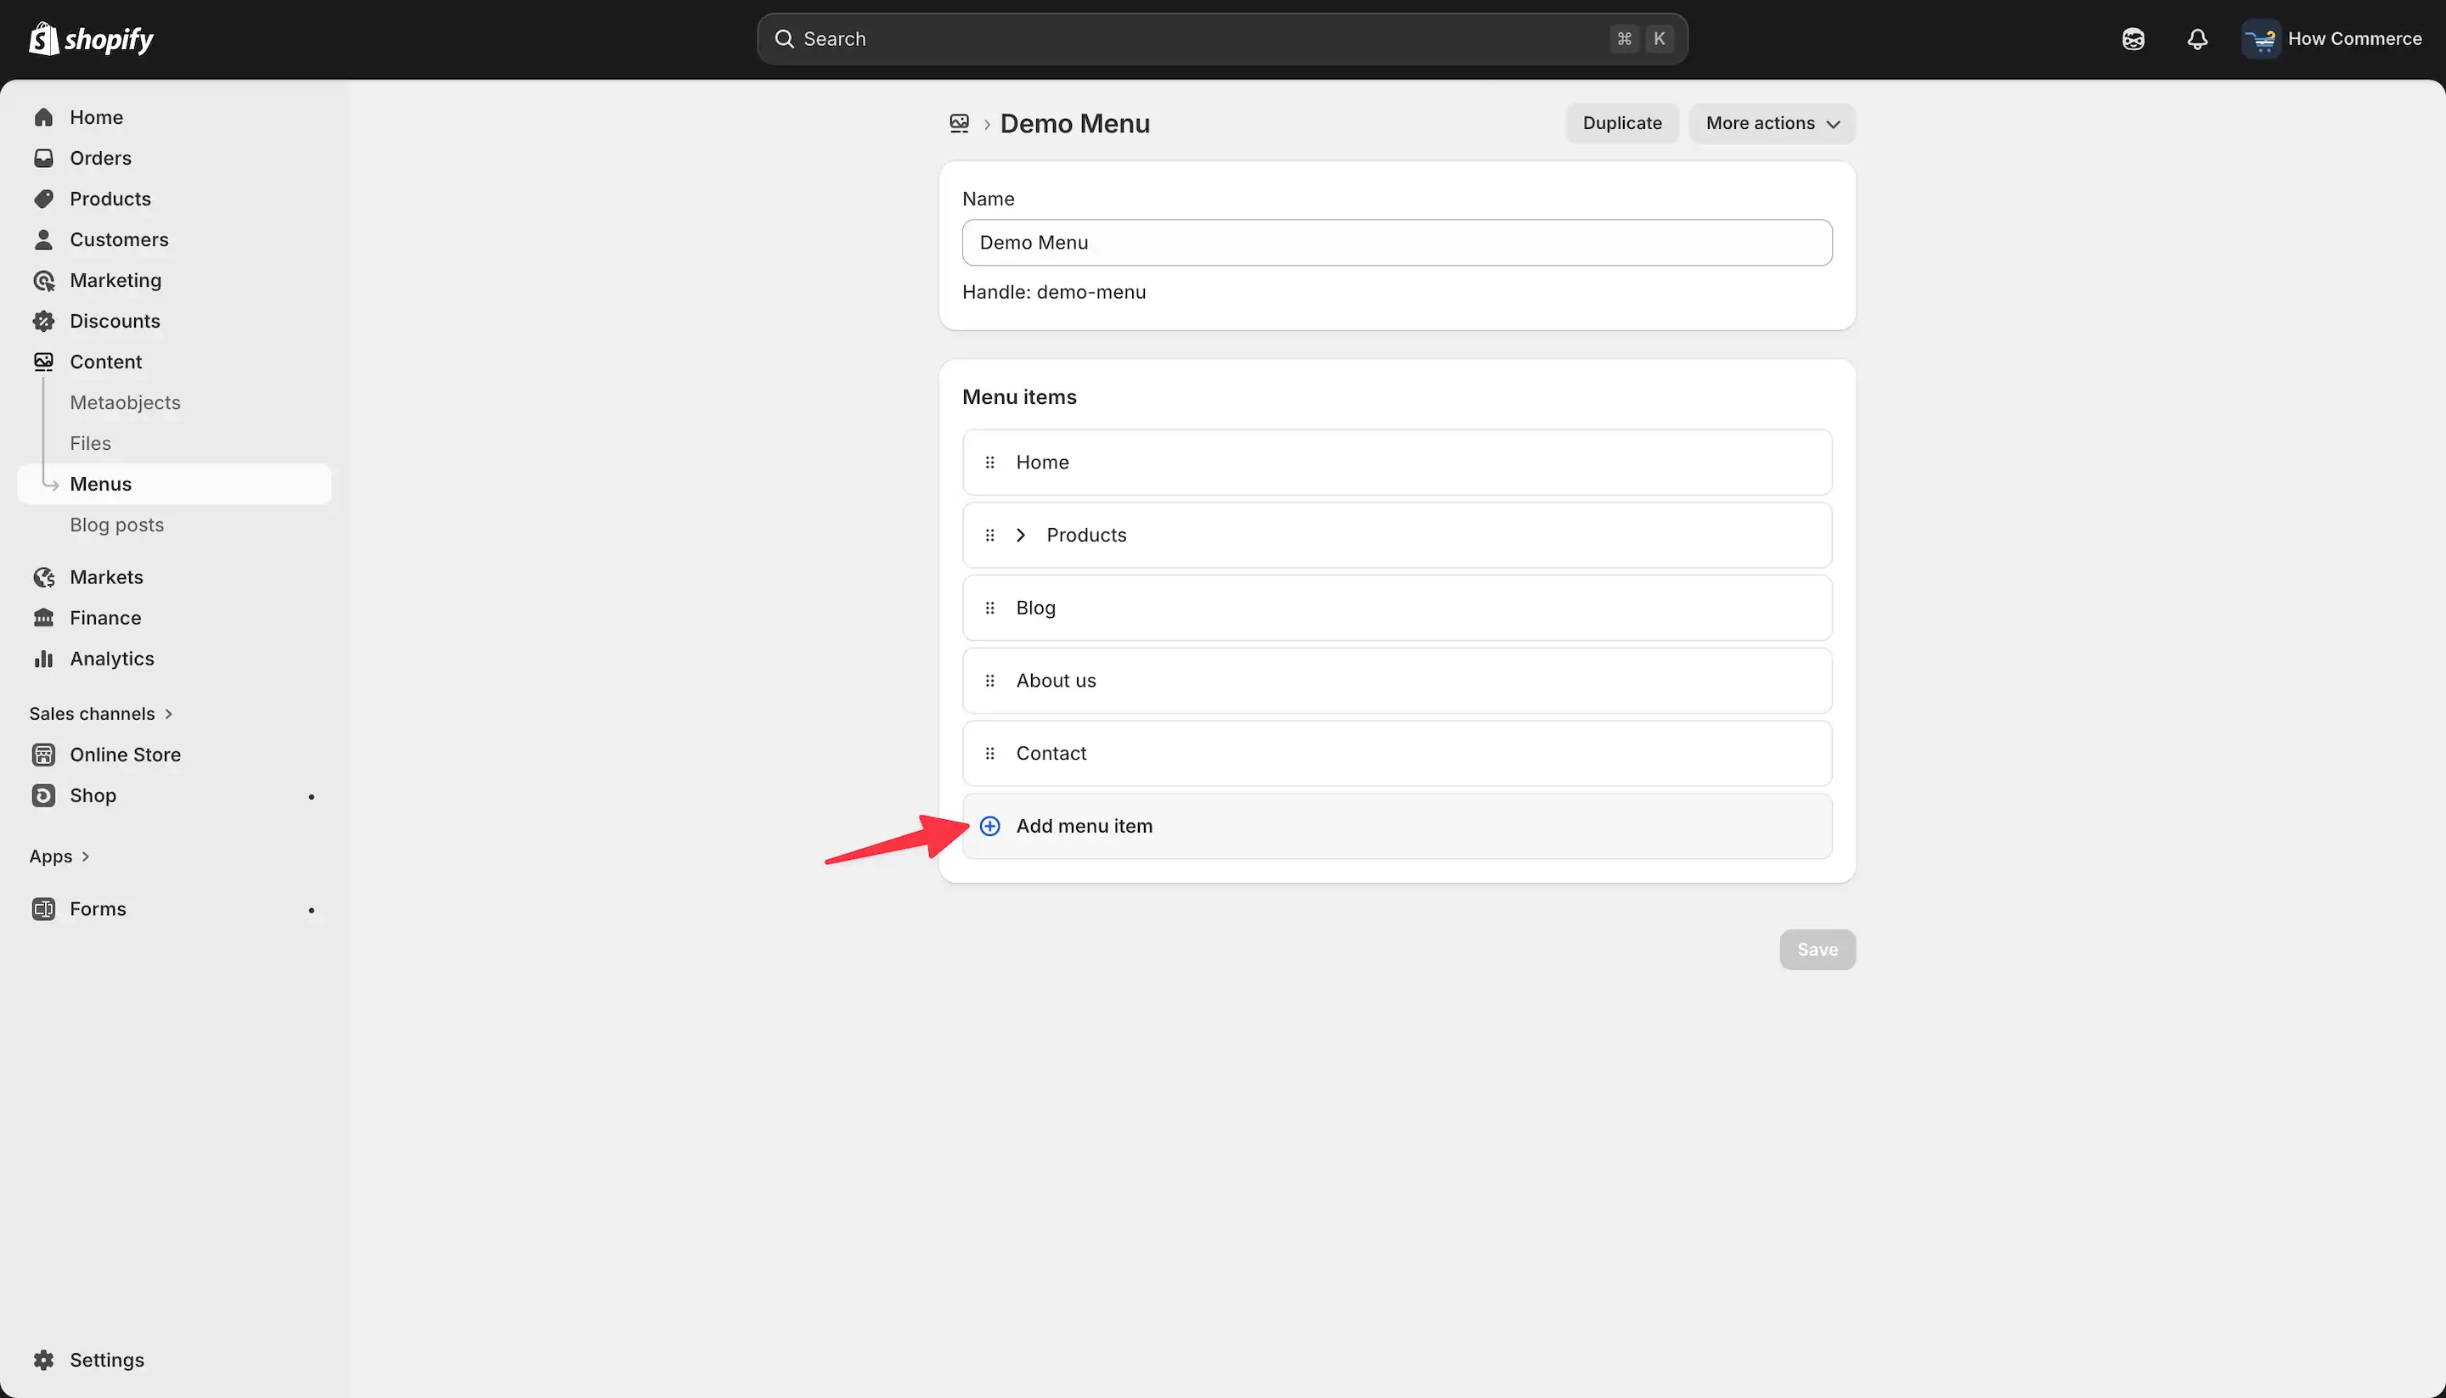
Task: Click the Shopify logo
Action: pos(91,38)
